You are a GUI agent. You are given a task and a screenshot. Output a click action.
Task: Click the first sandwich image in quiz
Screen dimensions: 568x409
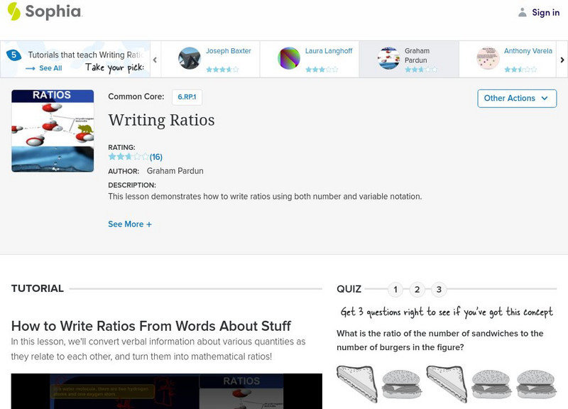[x=356, y=382]
